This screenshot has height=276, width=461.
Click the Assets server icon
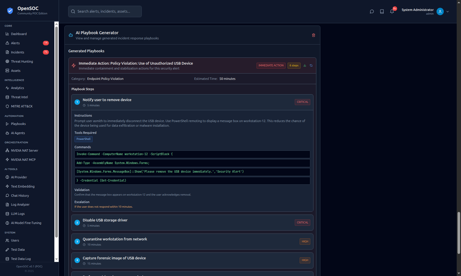(7, 71)
